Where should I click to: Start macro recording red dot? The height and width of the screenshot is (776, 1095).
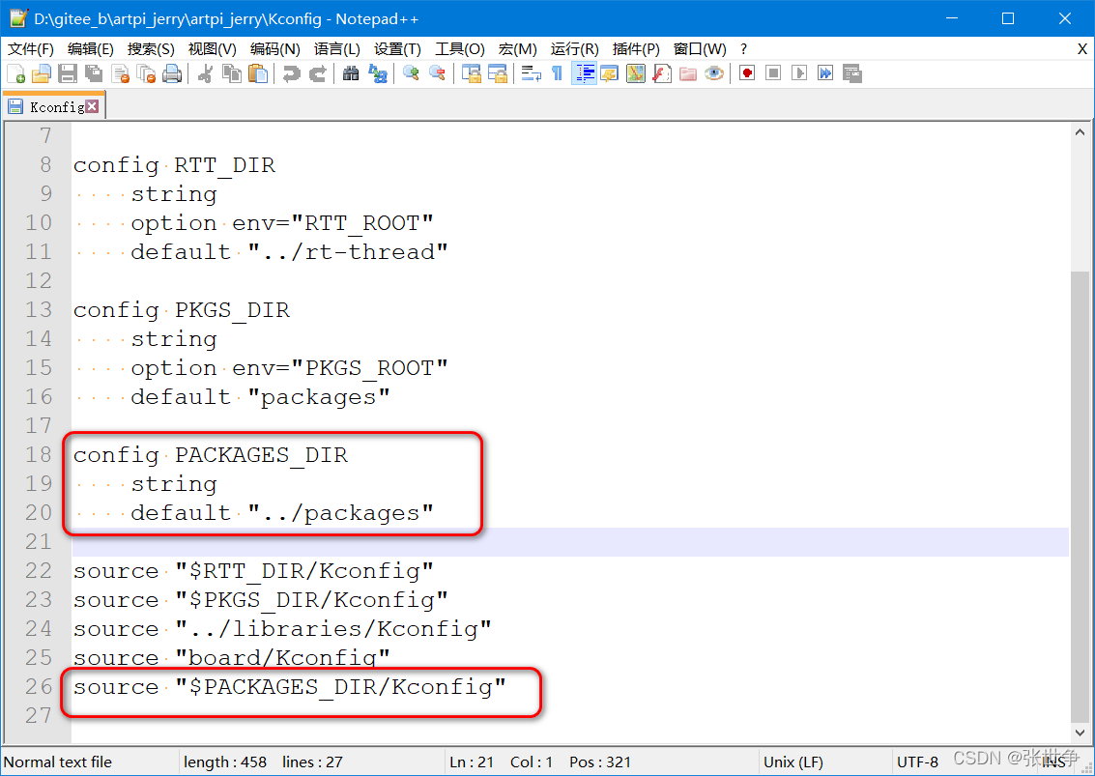pyautogui.click(x=747, y=73)
